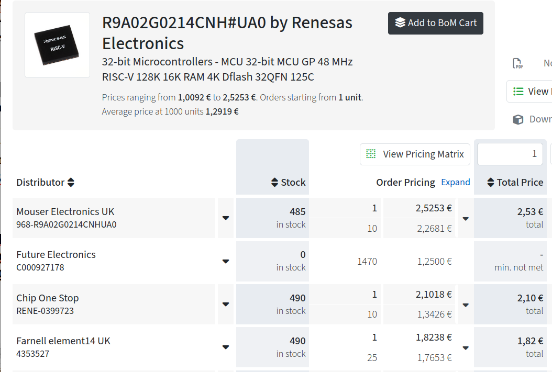Click the Download cube icon

(518, 119)
